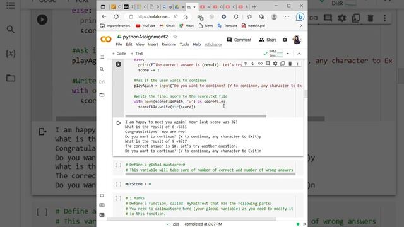Viewport: 404px width, 227px height.
Task: Open RAM Disk resources dropdown arrow
Action: 288,54
